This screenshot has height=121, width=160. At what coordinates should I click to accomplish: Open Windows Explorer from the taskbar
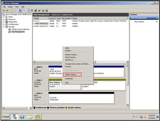tap(30, 117)
